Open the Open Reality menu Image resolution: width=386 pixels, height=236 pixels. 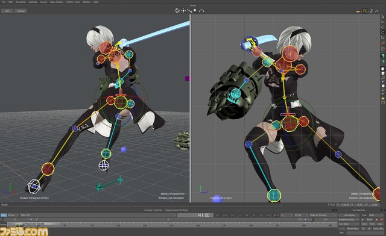tap(57, 2)
